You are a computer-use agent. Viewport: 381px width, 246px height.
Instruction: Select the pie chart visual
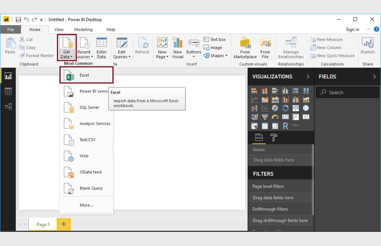[275, 108]
